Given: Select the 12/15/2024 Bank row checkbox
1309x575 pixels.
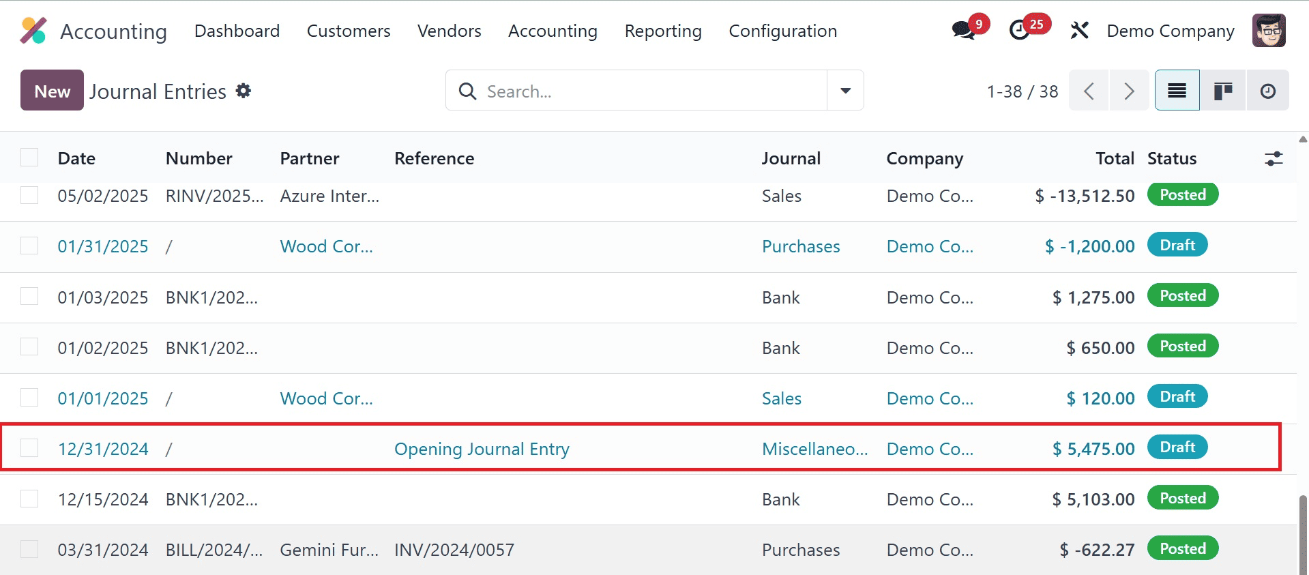Looking at the screenshot, I should coord(29,499).
